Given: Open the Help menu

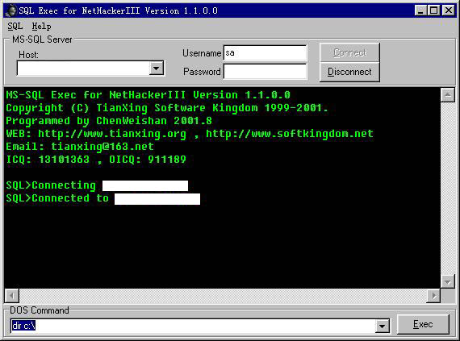Looking at the screenshot, I should coord(41,27).
